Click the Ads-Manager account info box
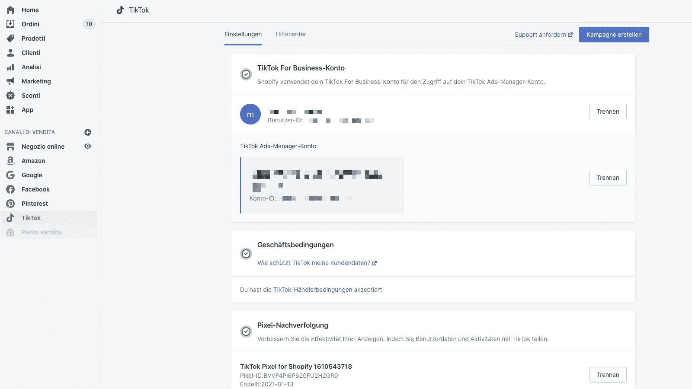Viewport: 692px width, 389px height. coord(322,185)
